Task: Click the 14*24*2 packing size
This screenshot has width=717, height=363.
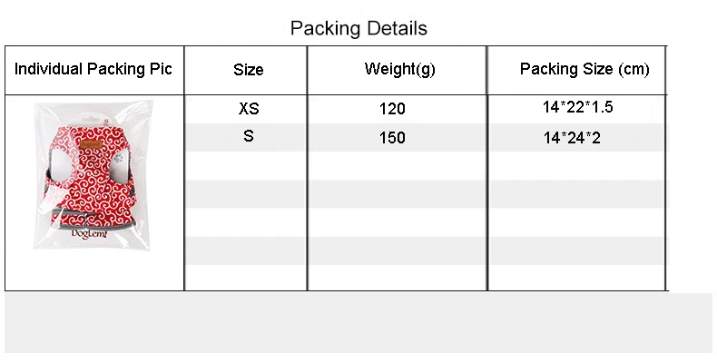Action: (x=572, y=138)
